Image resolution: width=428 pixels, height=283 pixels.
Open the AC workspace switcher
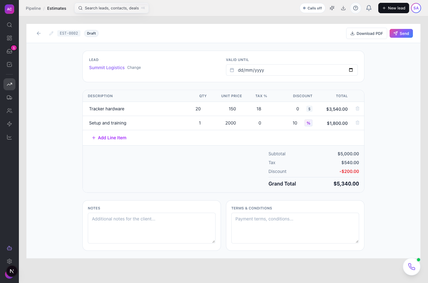[9, 9]
